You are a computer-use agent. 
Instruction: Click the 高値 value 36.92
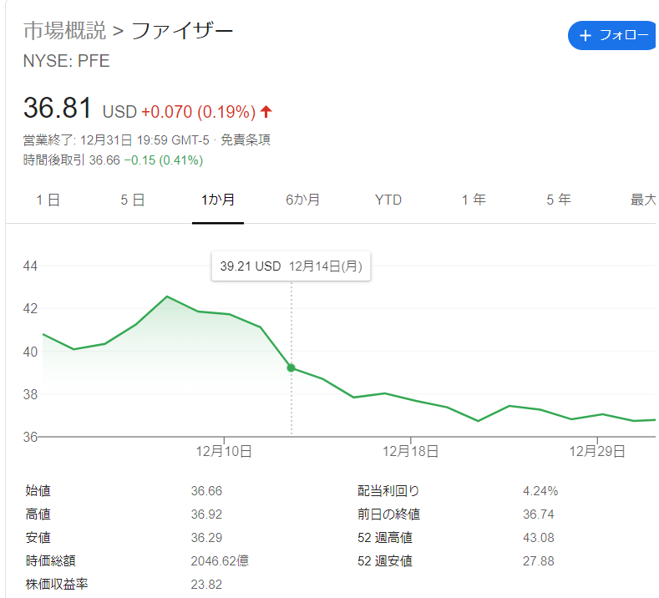point(206,514)
